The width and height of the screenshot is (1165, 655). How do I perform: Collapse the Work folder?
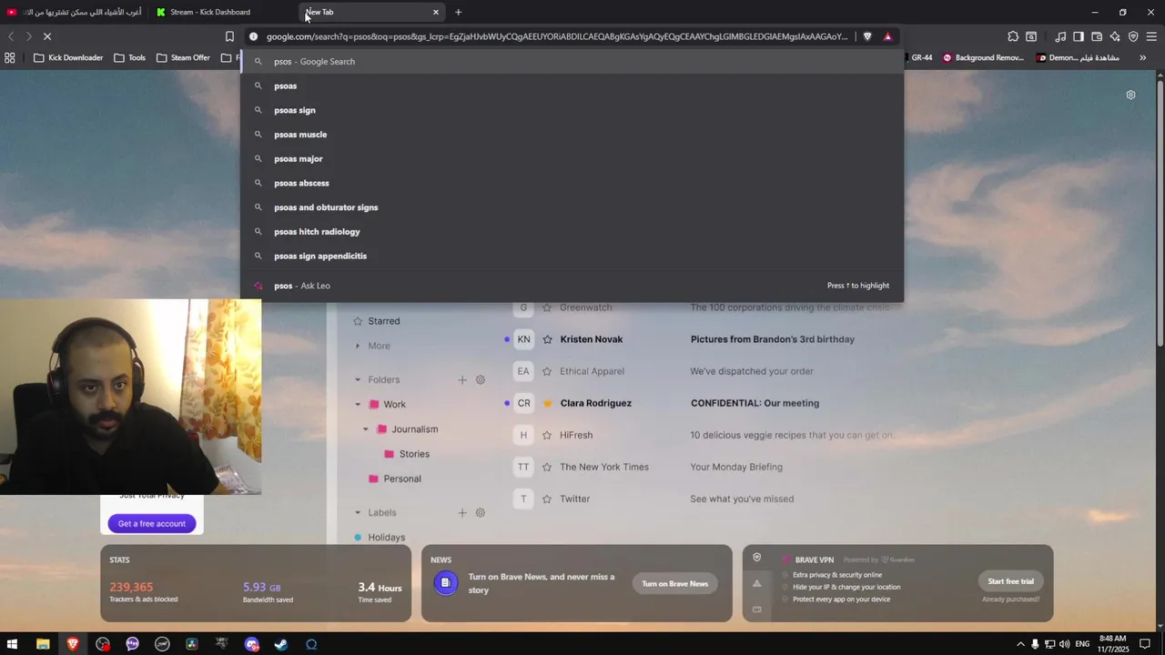[x=358, y=405]
